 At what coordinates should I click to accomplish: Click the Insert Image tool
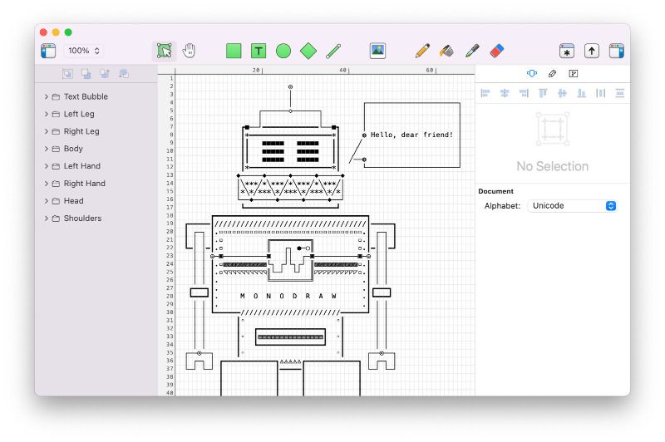(x=377, y=51)
